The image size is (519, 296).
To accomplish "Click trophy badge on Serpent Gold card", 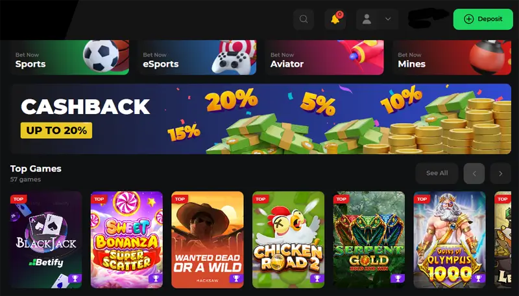I will 398,279.
